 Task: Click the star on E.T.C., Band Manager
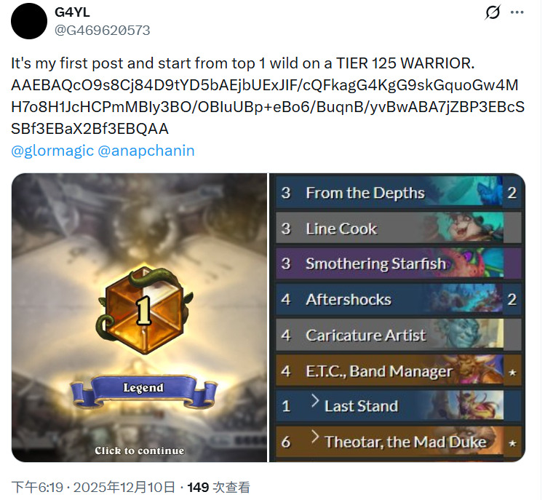(512, 373)
